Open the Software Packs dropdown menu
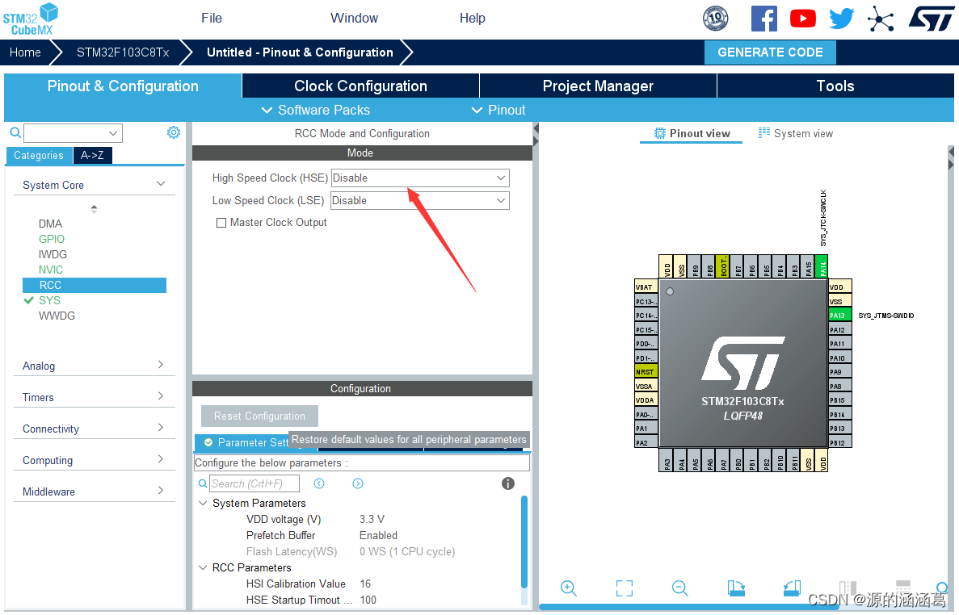This screenshot has width=959, height=615. pos(316,110)
